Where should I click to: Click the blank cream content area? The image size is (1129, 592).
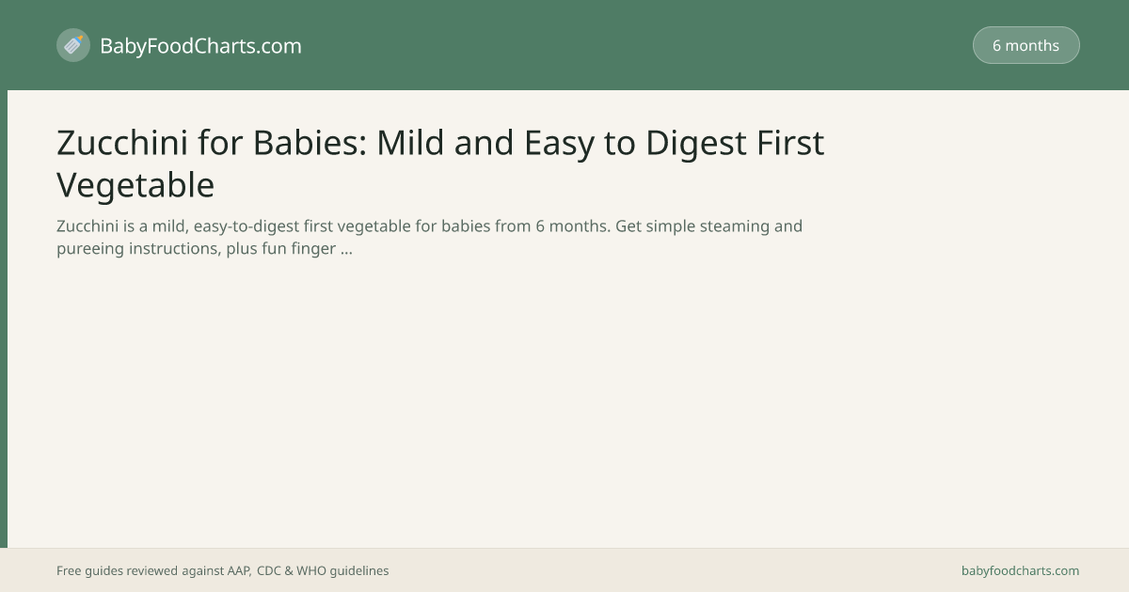[564, 404]
